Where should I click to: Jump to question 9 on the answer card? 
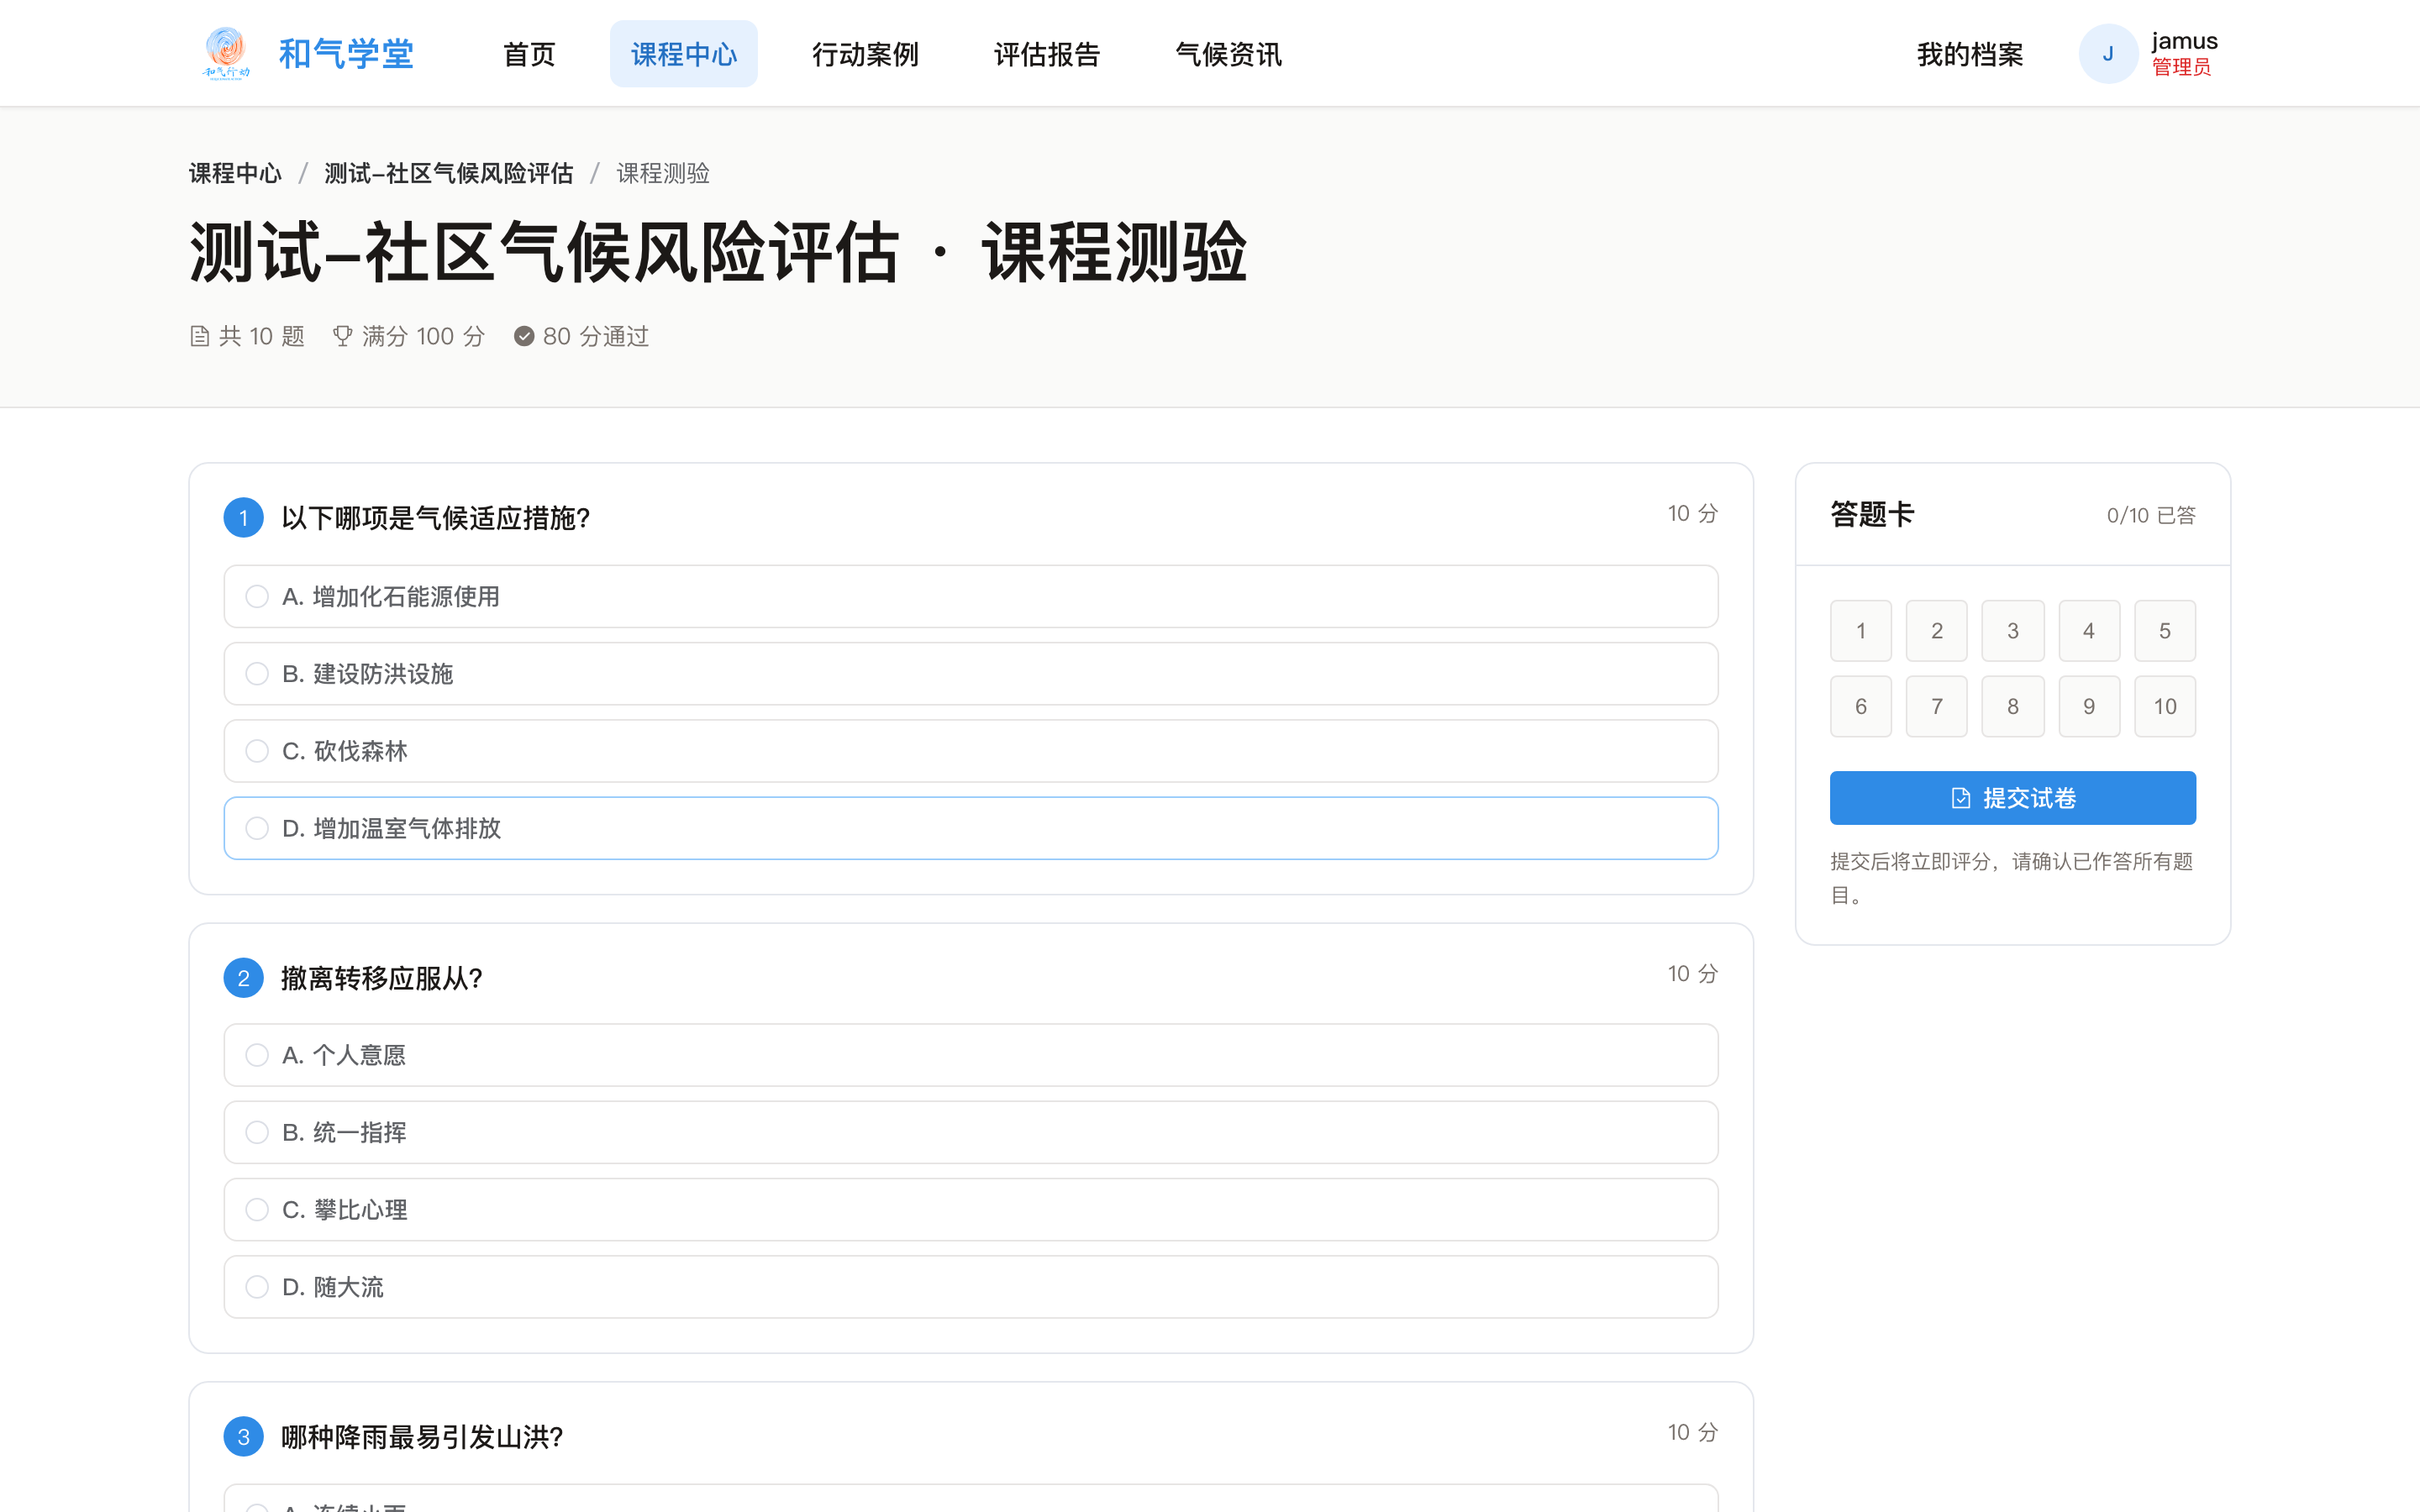click(x=2089, y=706)
